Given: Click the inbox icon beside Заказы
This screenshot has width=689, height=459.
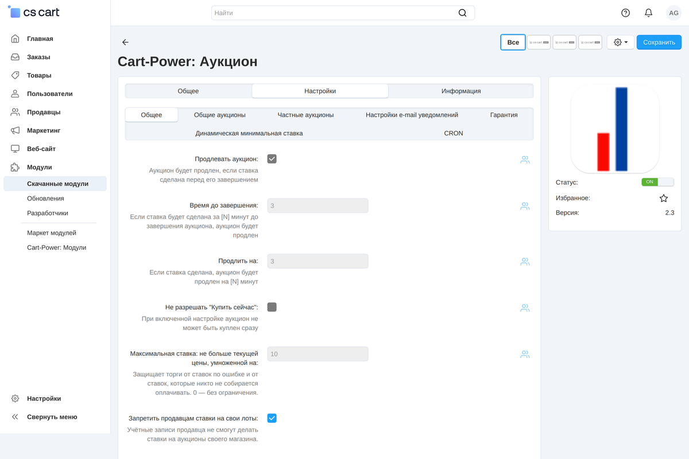Looking at the screenshot, I should coord(16,57).
